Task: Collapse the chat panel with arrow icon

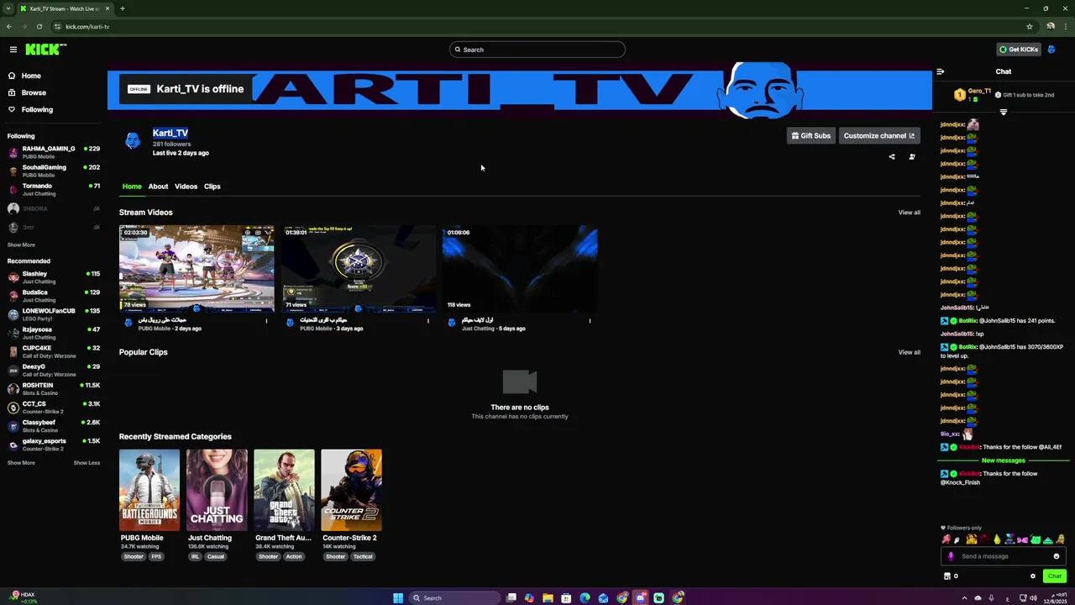Action: coord(940,71)
